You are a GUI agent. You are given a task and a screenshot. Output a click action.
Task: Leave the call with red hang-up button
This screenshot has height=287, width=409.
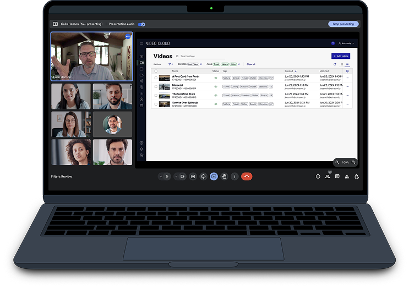pyautogui.click(x=247, y=176)
